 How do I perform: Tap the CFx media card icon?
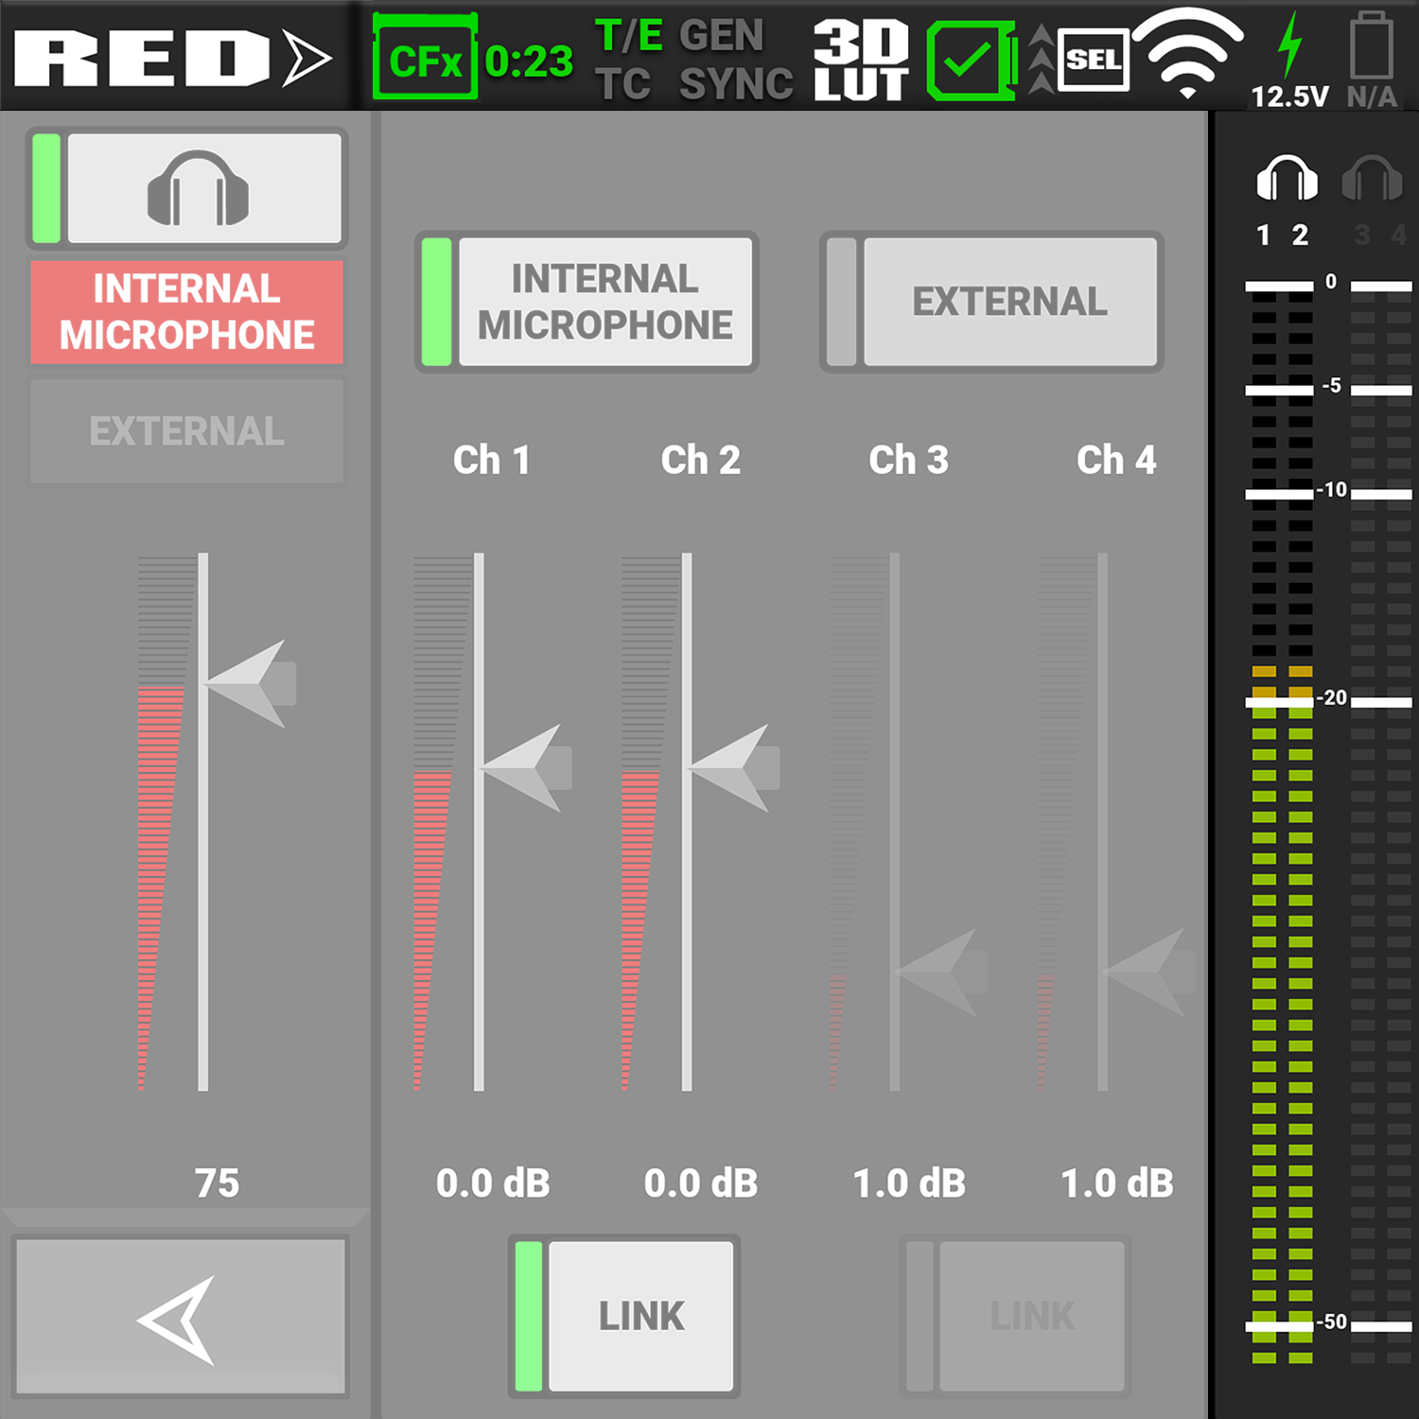pyautogui.click(x=425, y=60)
